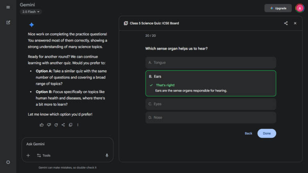Image resolution: width=308 pixels, height=173 pixels.
Task: Go back to the previous question
Action: [x=248, y=133]
